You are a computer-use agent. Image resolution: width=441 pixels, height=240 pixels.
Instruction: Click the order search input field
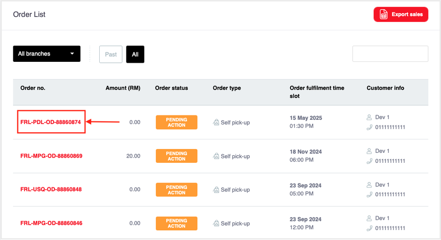coord(390,54)
